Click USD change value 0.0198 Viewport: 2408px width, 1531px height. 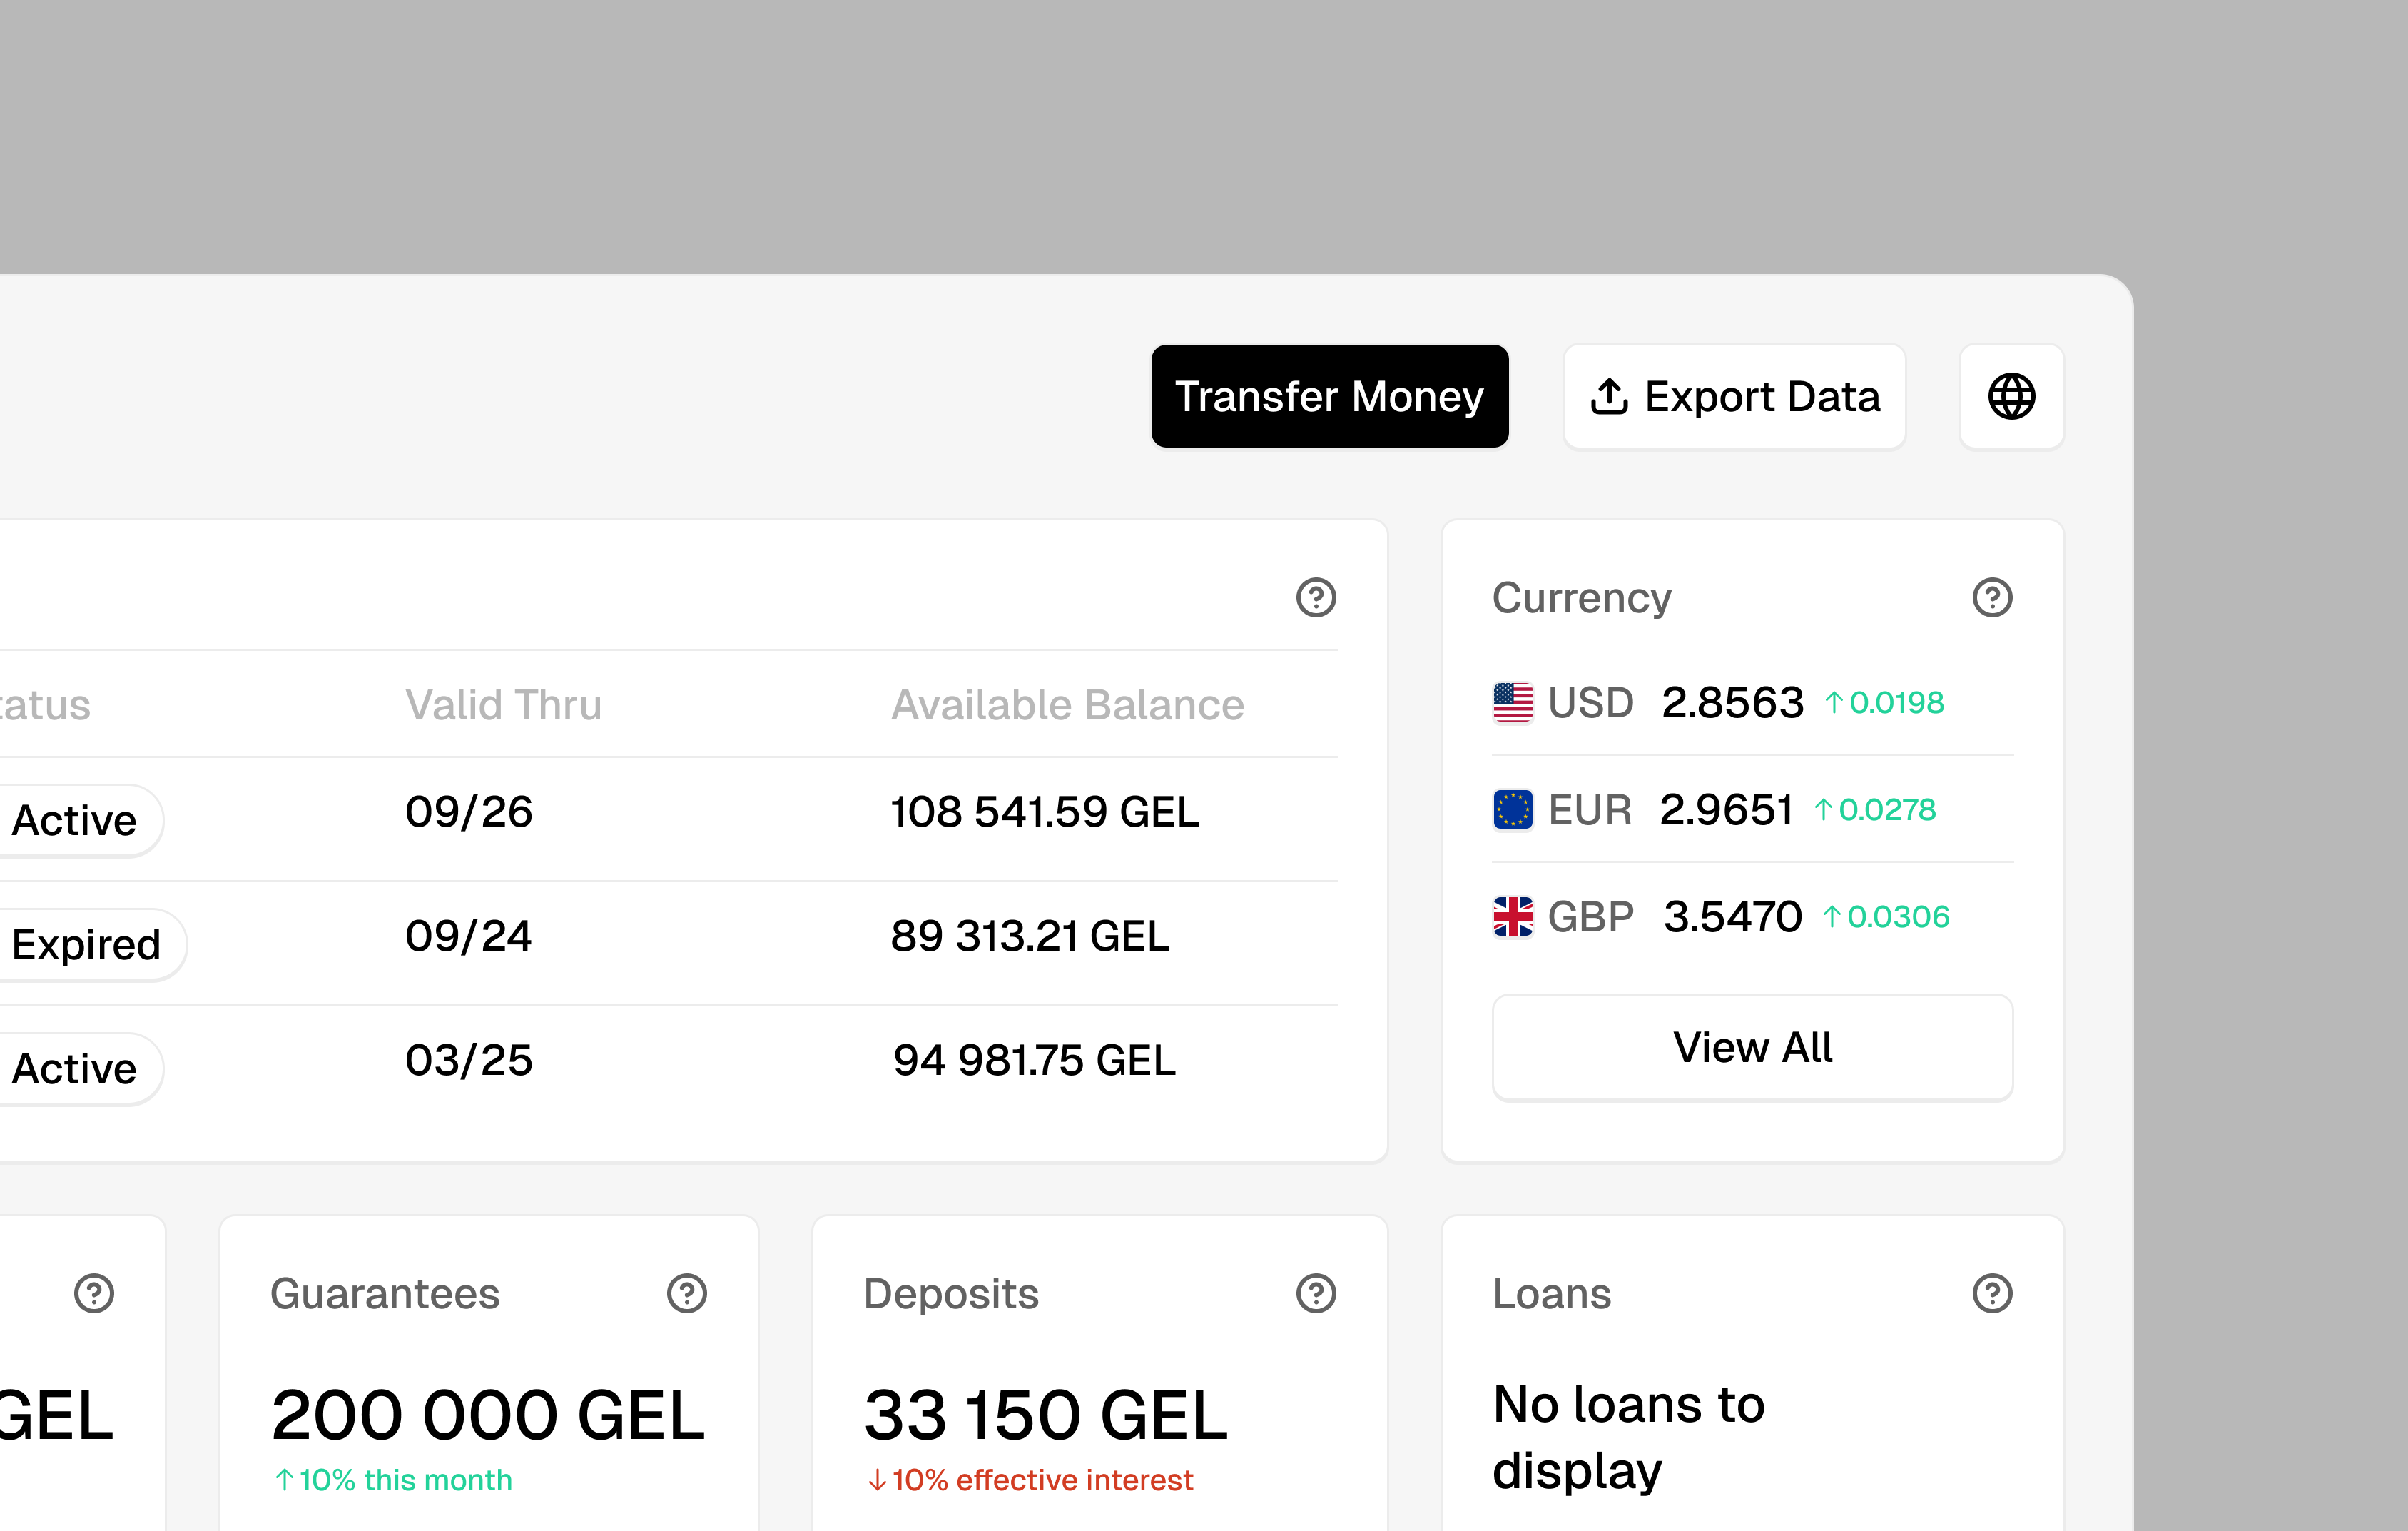[1896, 702]
